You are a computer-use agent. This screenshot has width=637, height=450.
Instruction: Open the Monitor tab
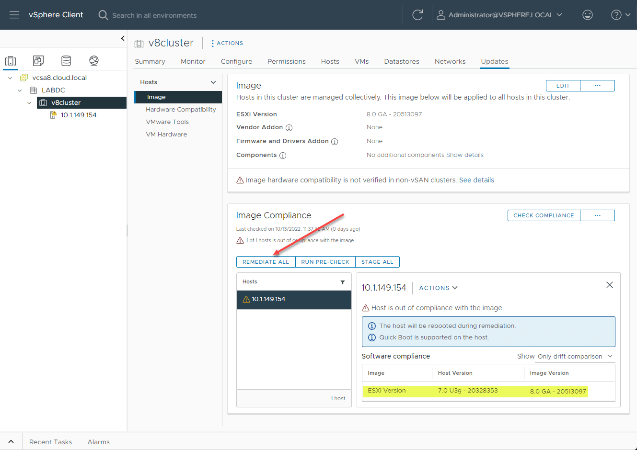tap(193, 61)
